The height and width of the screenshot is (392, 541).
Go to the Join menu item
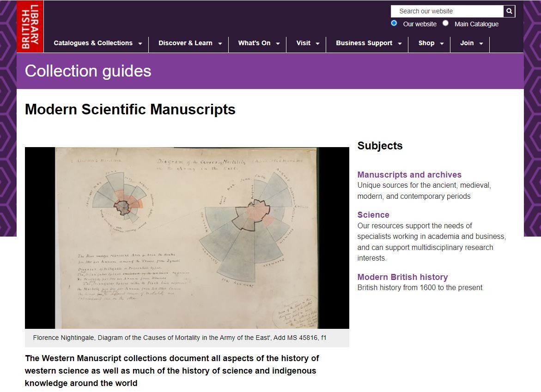point(467,43)
